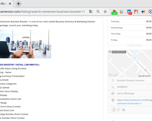Click the address bar URL field
The height and width of the screenshot is (121, 152).
coord(42,12)
